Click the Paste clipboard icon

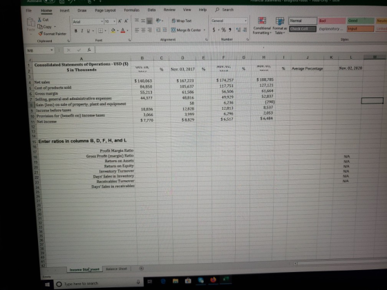[31, 22]
